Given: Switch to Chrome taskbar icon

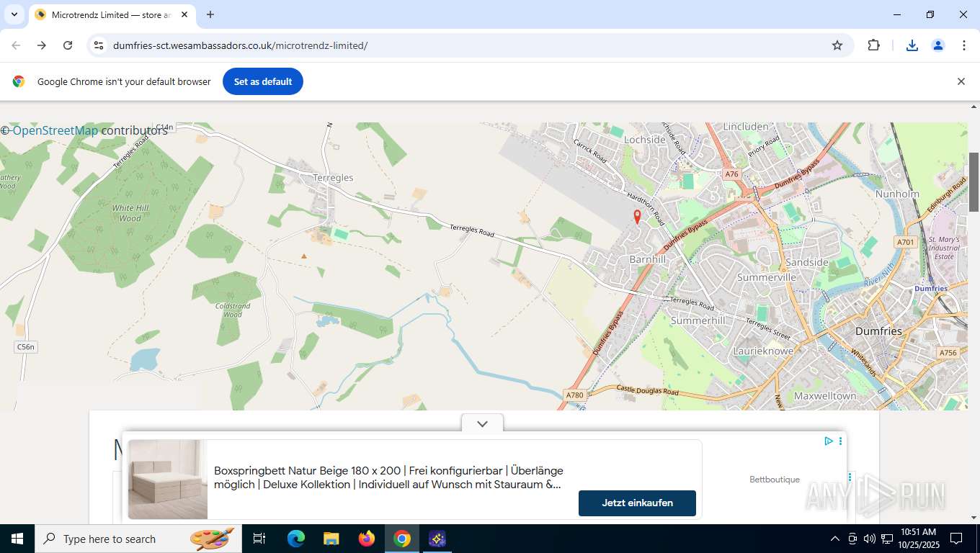Looking at the screenshot, I should [402, 539].
